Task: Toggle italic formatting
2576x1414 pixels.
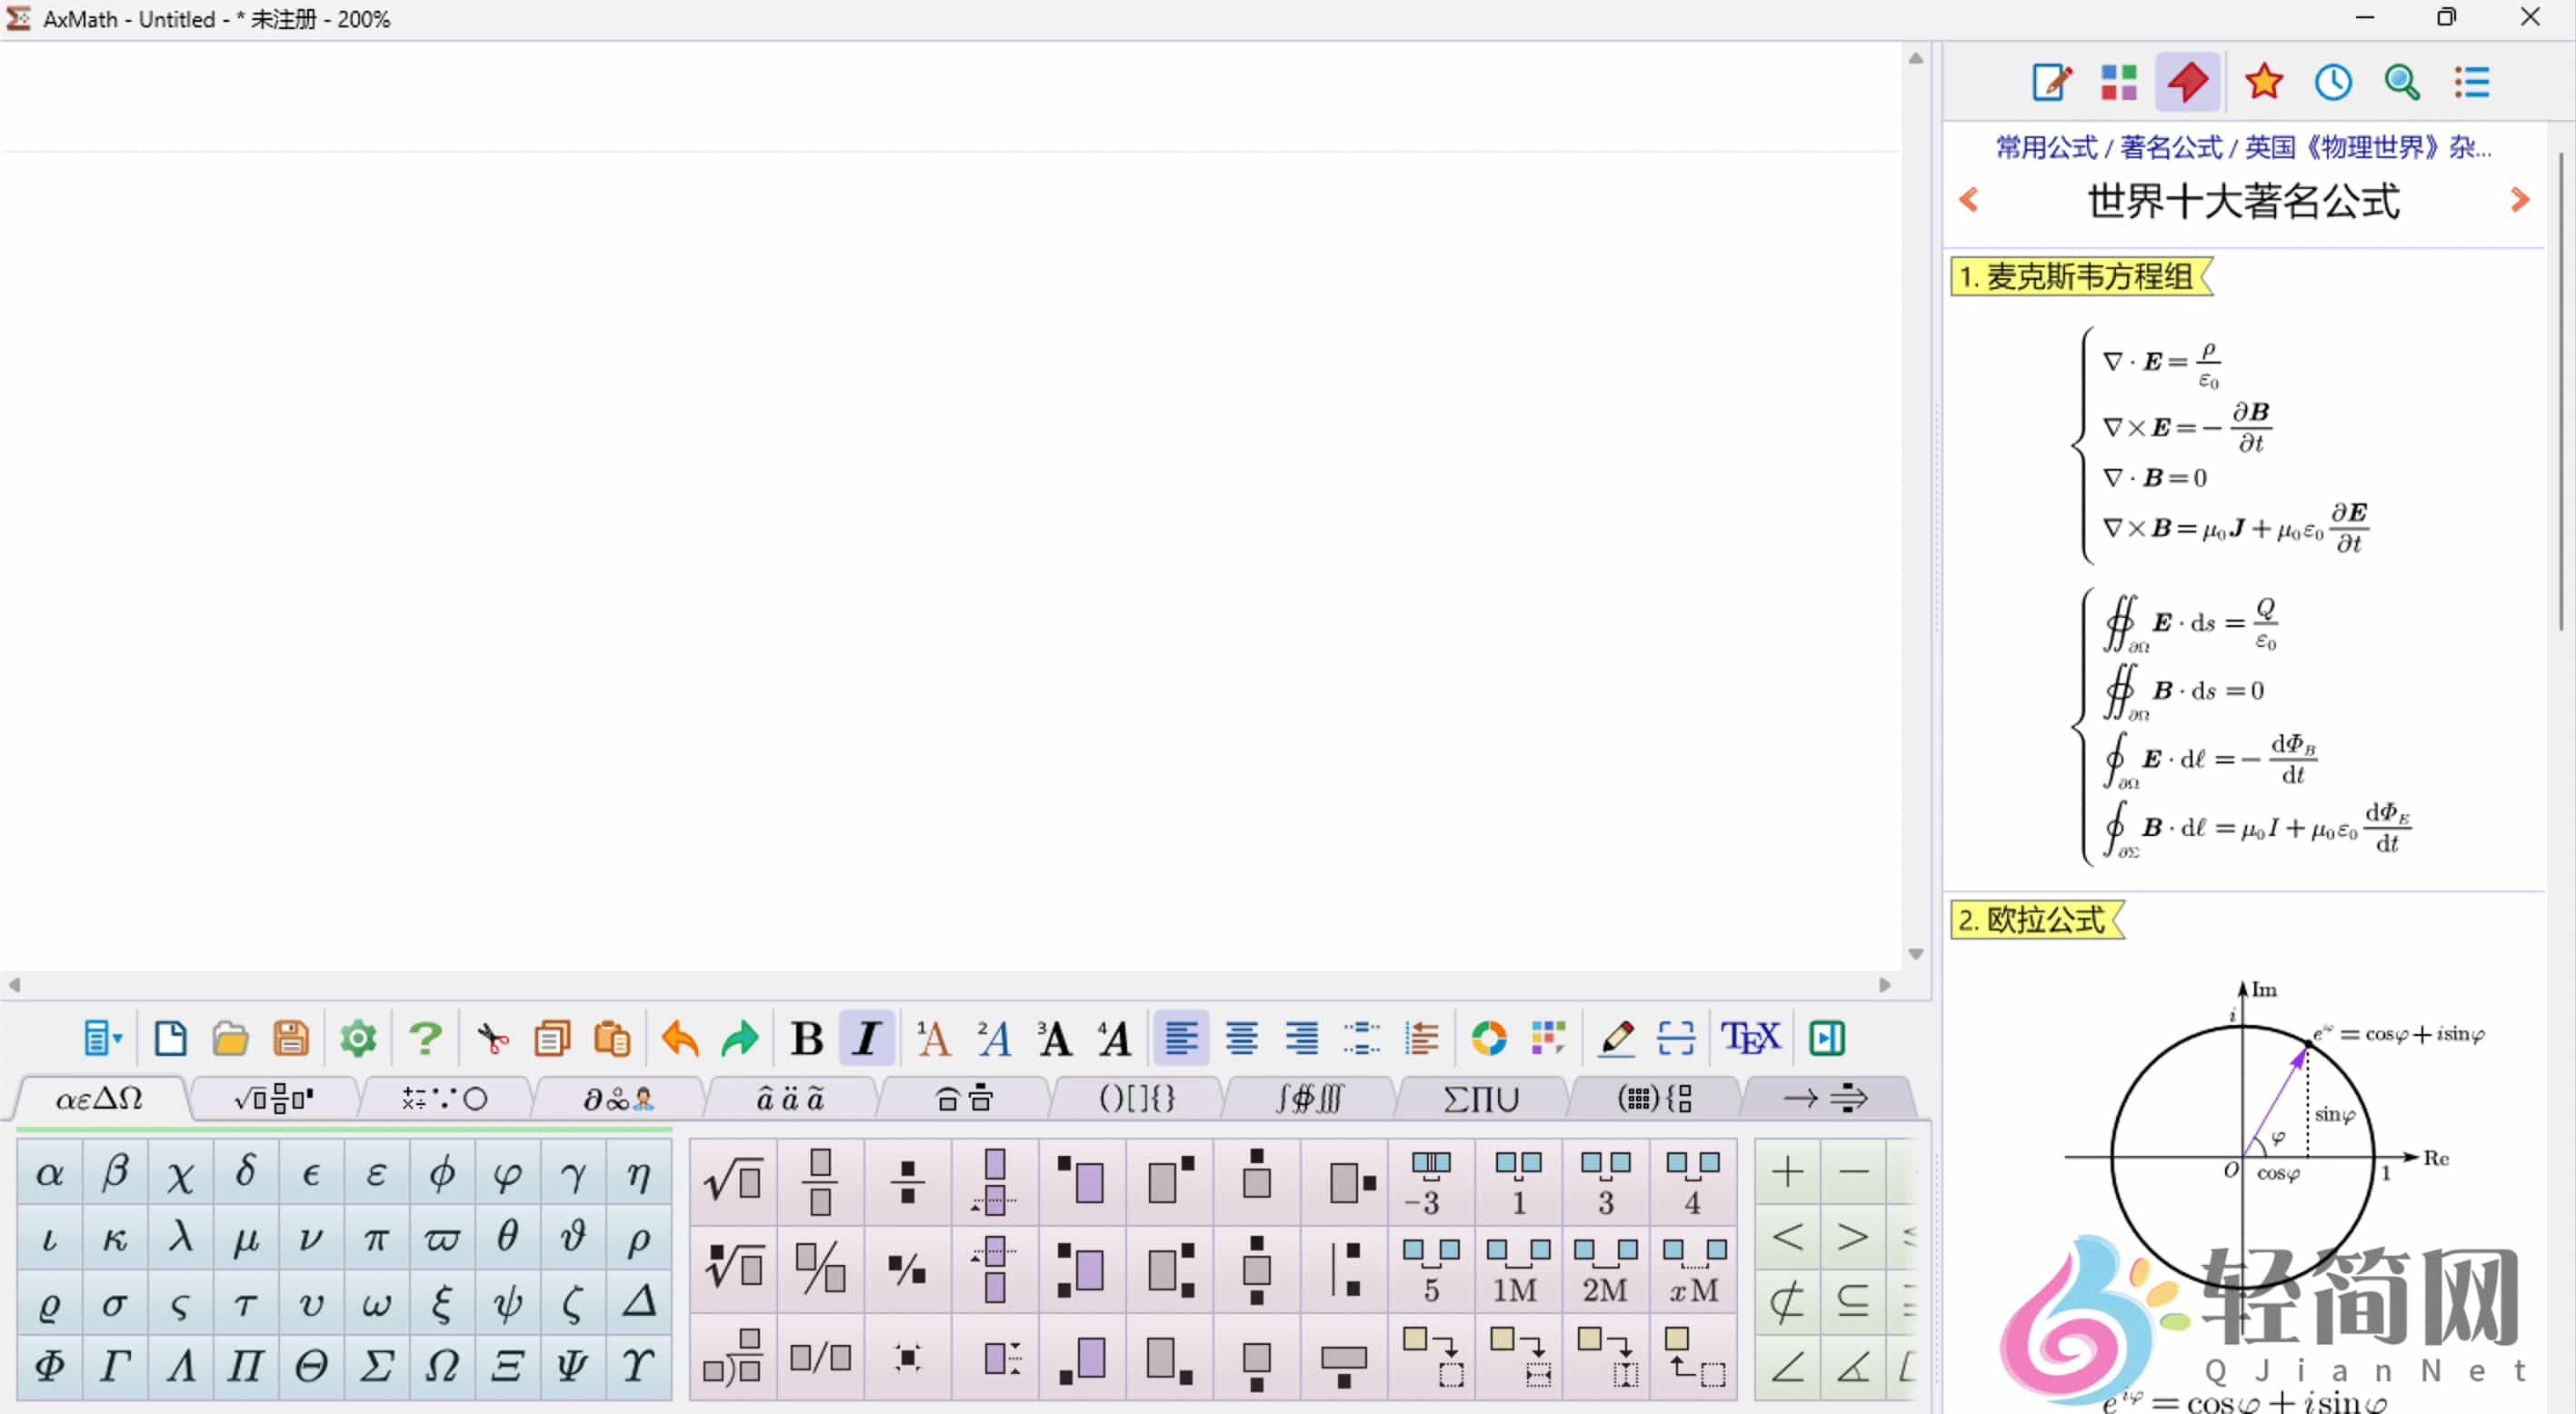Action: tap(866, 1038)
